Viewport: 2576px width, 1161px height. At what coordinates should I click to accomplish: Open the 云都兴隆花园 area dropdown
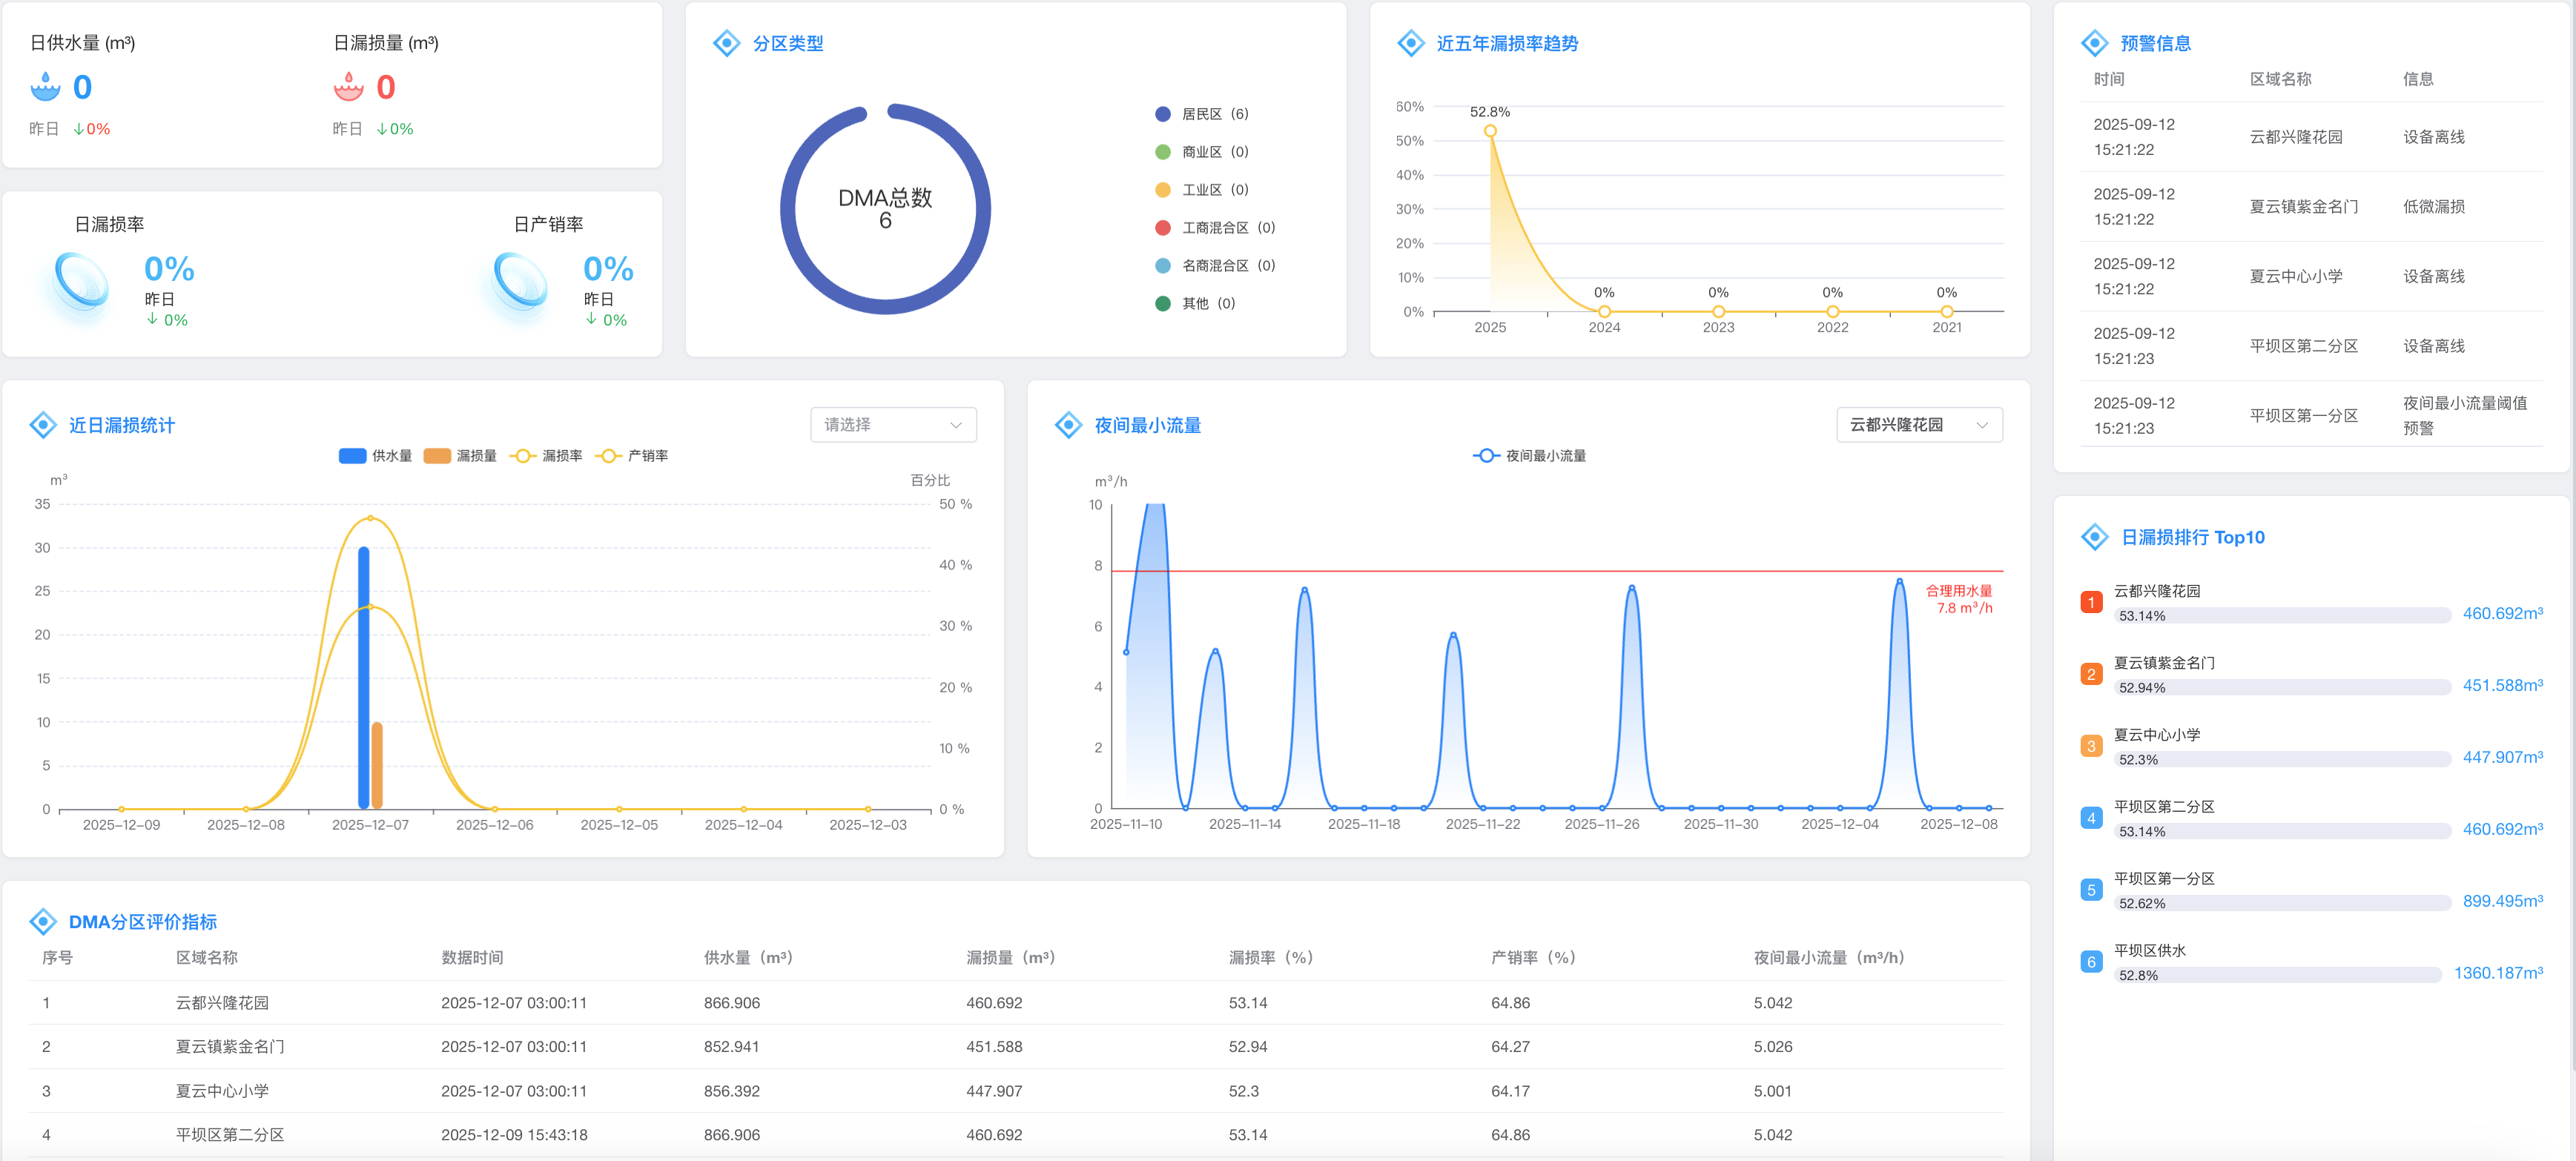click(1918, 425)
